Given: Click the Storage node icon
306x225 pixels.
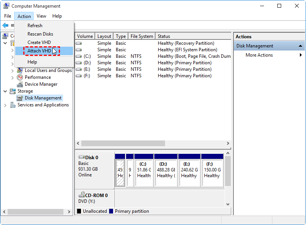Looking at the screenshot, I should tap(13, 91).
